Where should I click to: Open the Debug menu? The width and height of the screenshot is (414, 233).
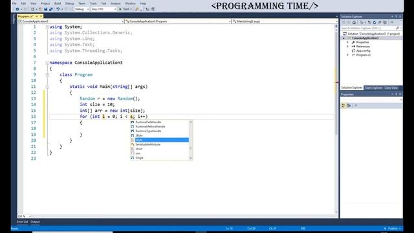pos(69,3)
